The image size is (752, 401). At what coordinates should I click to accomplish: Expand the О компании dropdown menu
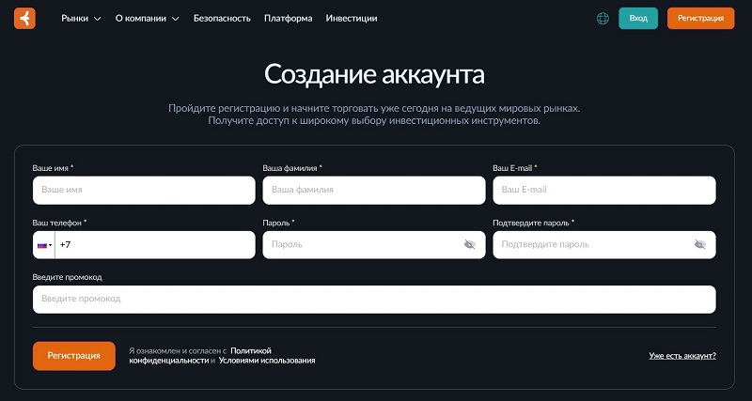point(147,18)
